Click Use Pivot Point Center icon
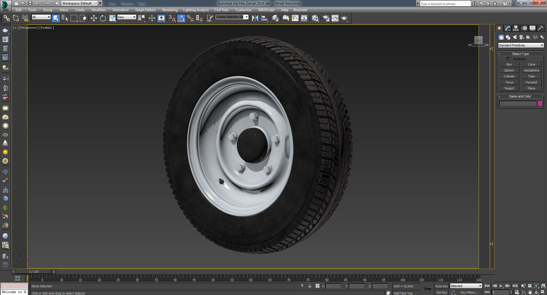547x295 pixels. [x=141, y=18]
